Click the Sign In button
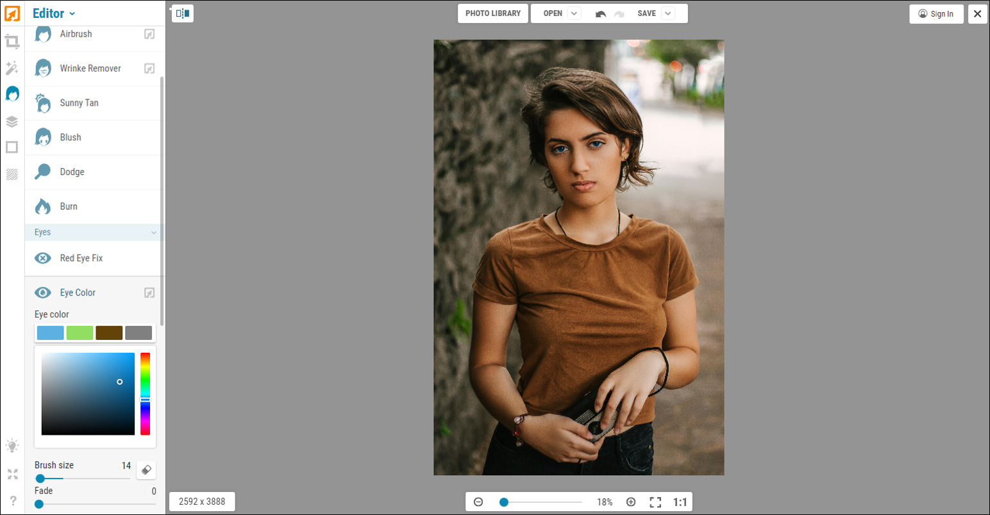Image resolution: width=990 pixels, height=515 pixels. click(x=936, y=13)
